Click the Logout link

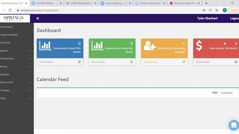click(x=235, y=18)
